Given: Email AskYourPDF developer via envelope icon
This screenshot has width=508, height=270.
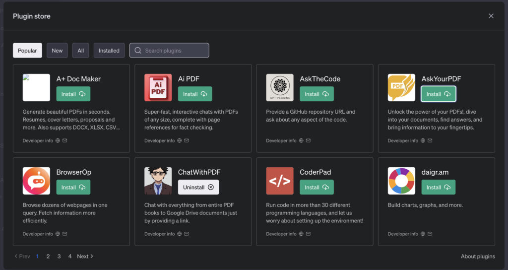Looking at the screenshot, I should pyautogui.click(x=430, y=140).
